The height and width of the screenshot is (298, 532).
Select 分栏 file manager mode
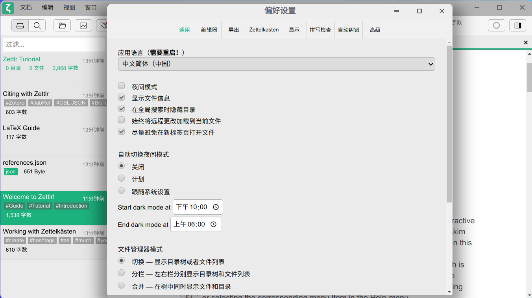point(122,273)
